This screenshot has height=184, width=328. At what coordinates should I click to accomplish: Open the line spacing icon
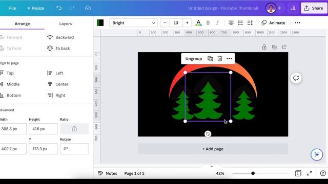tap(250, 22)
